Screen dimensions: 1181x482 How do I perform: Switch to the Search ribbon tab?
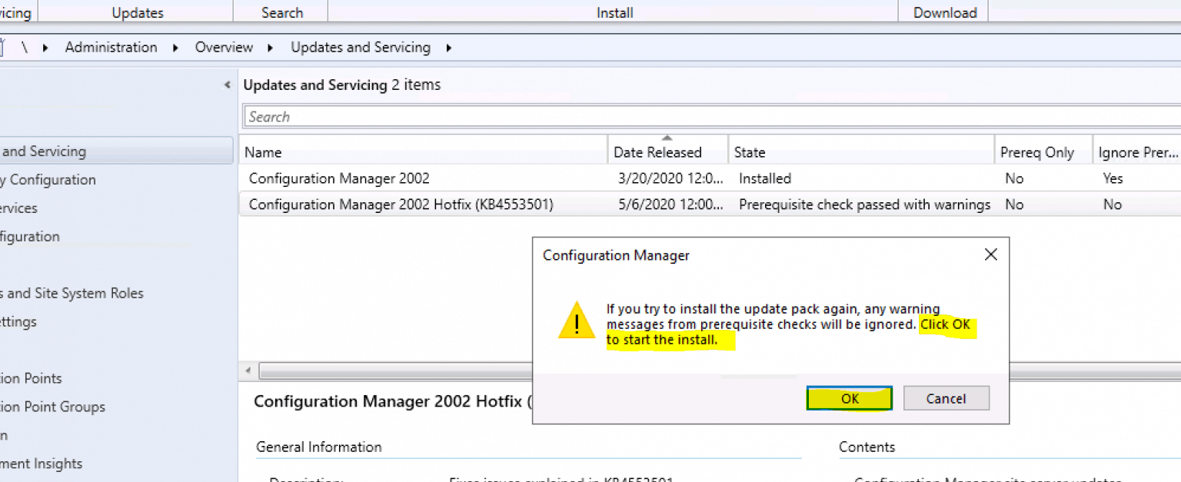pyautogui.click(x=281, y=12)
